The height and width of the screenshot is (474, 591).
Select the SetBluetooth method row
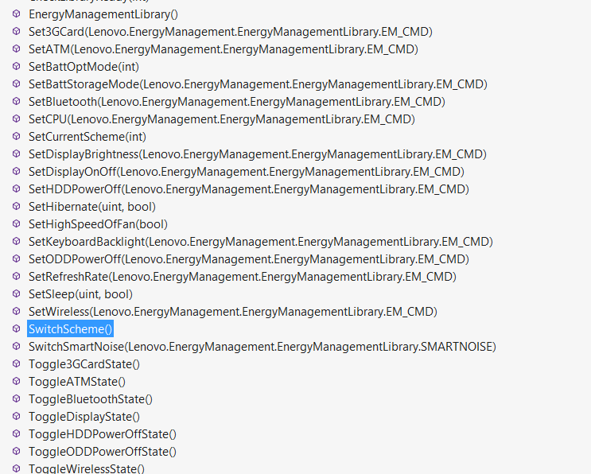click(x=237, y=102)
